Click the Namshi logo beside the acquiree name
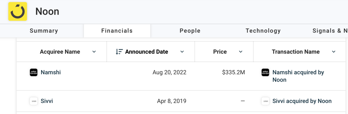Screen dimensions: 348x114 pyautogui.click(x=33, y=73)
